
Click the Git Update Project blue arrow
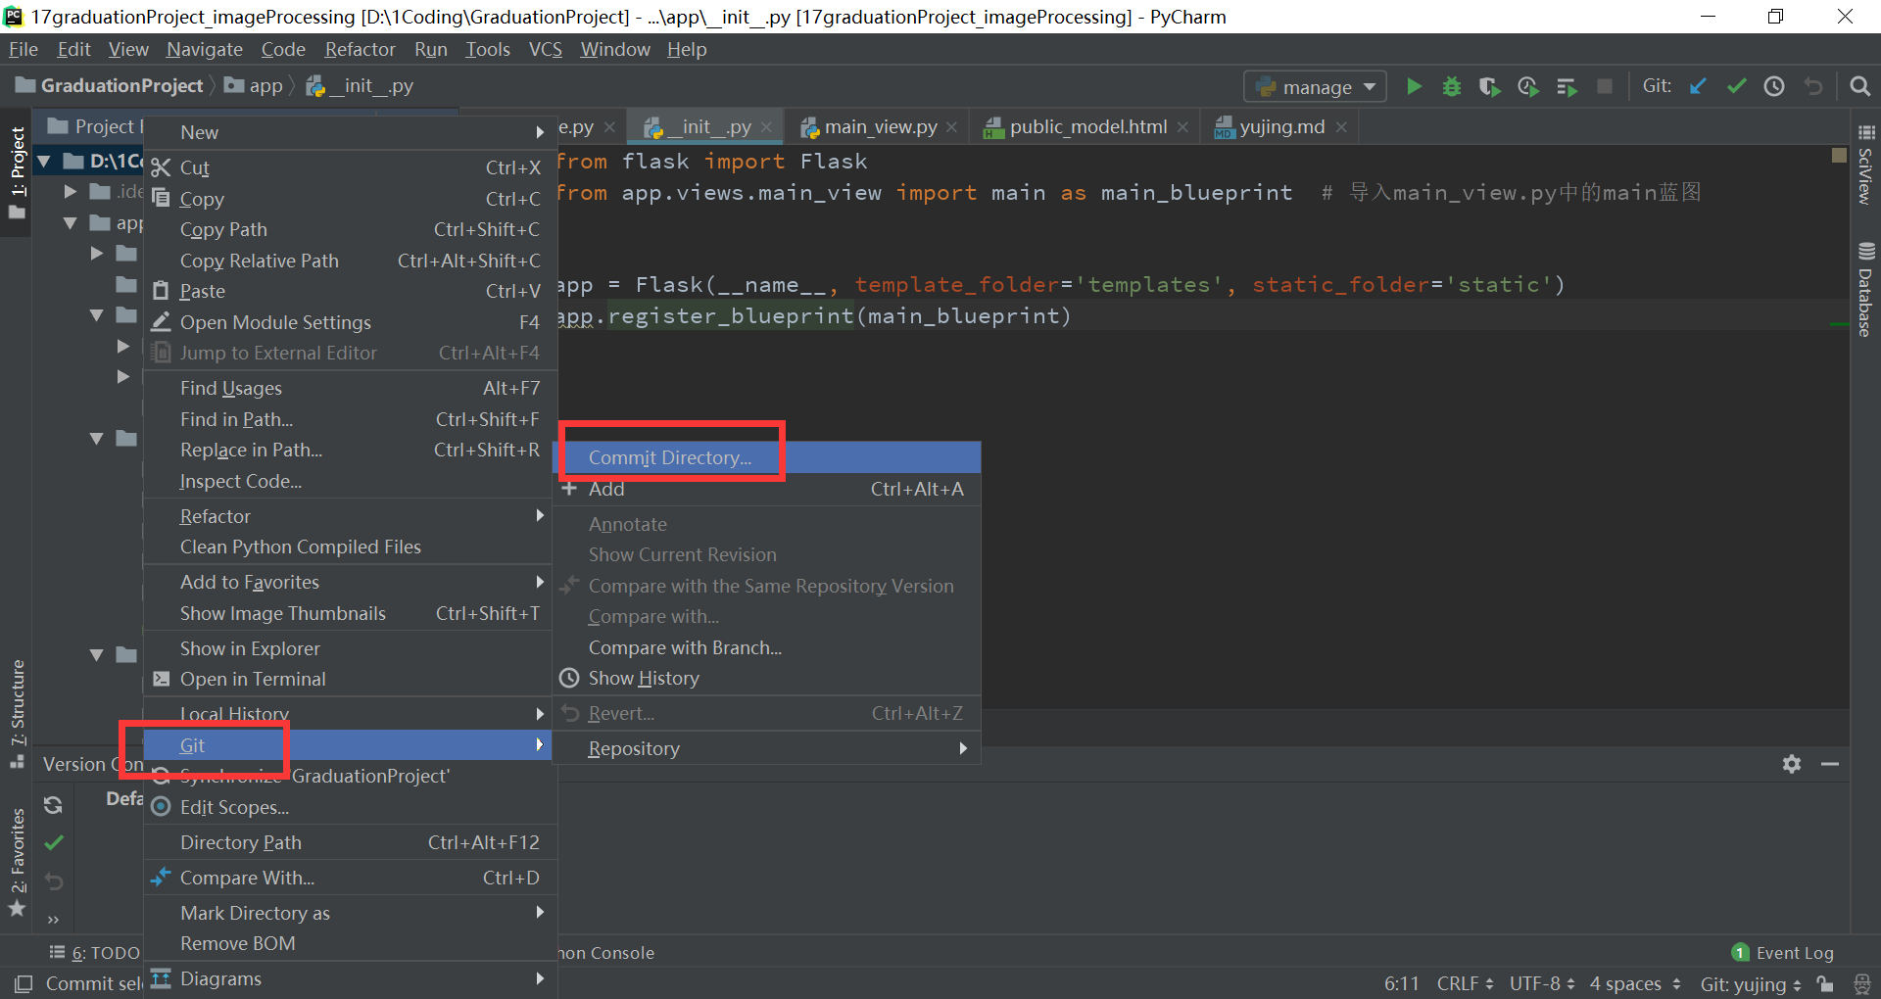tap(1698, 86)
